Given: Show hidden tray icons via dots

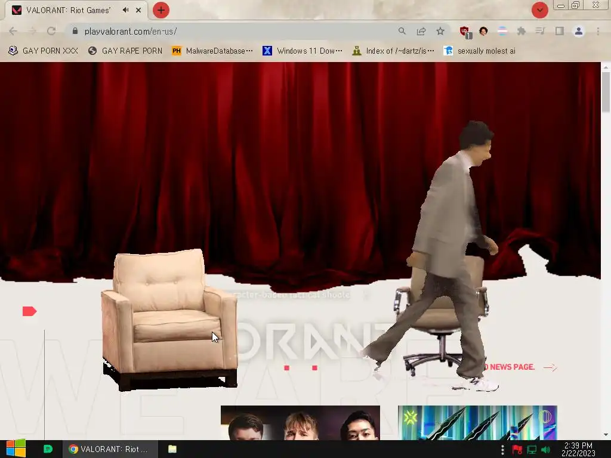Looking at the screenshot, I should (502, 450).
